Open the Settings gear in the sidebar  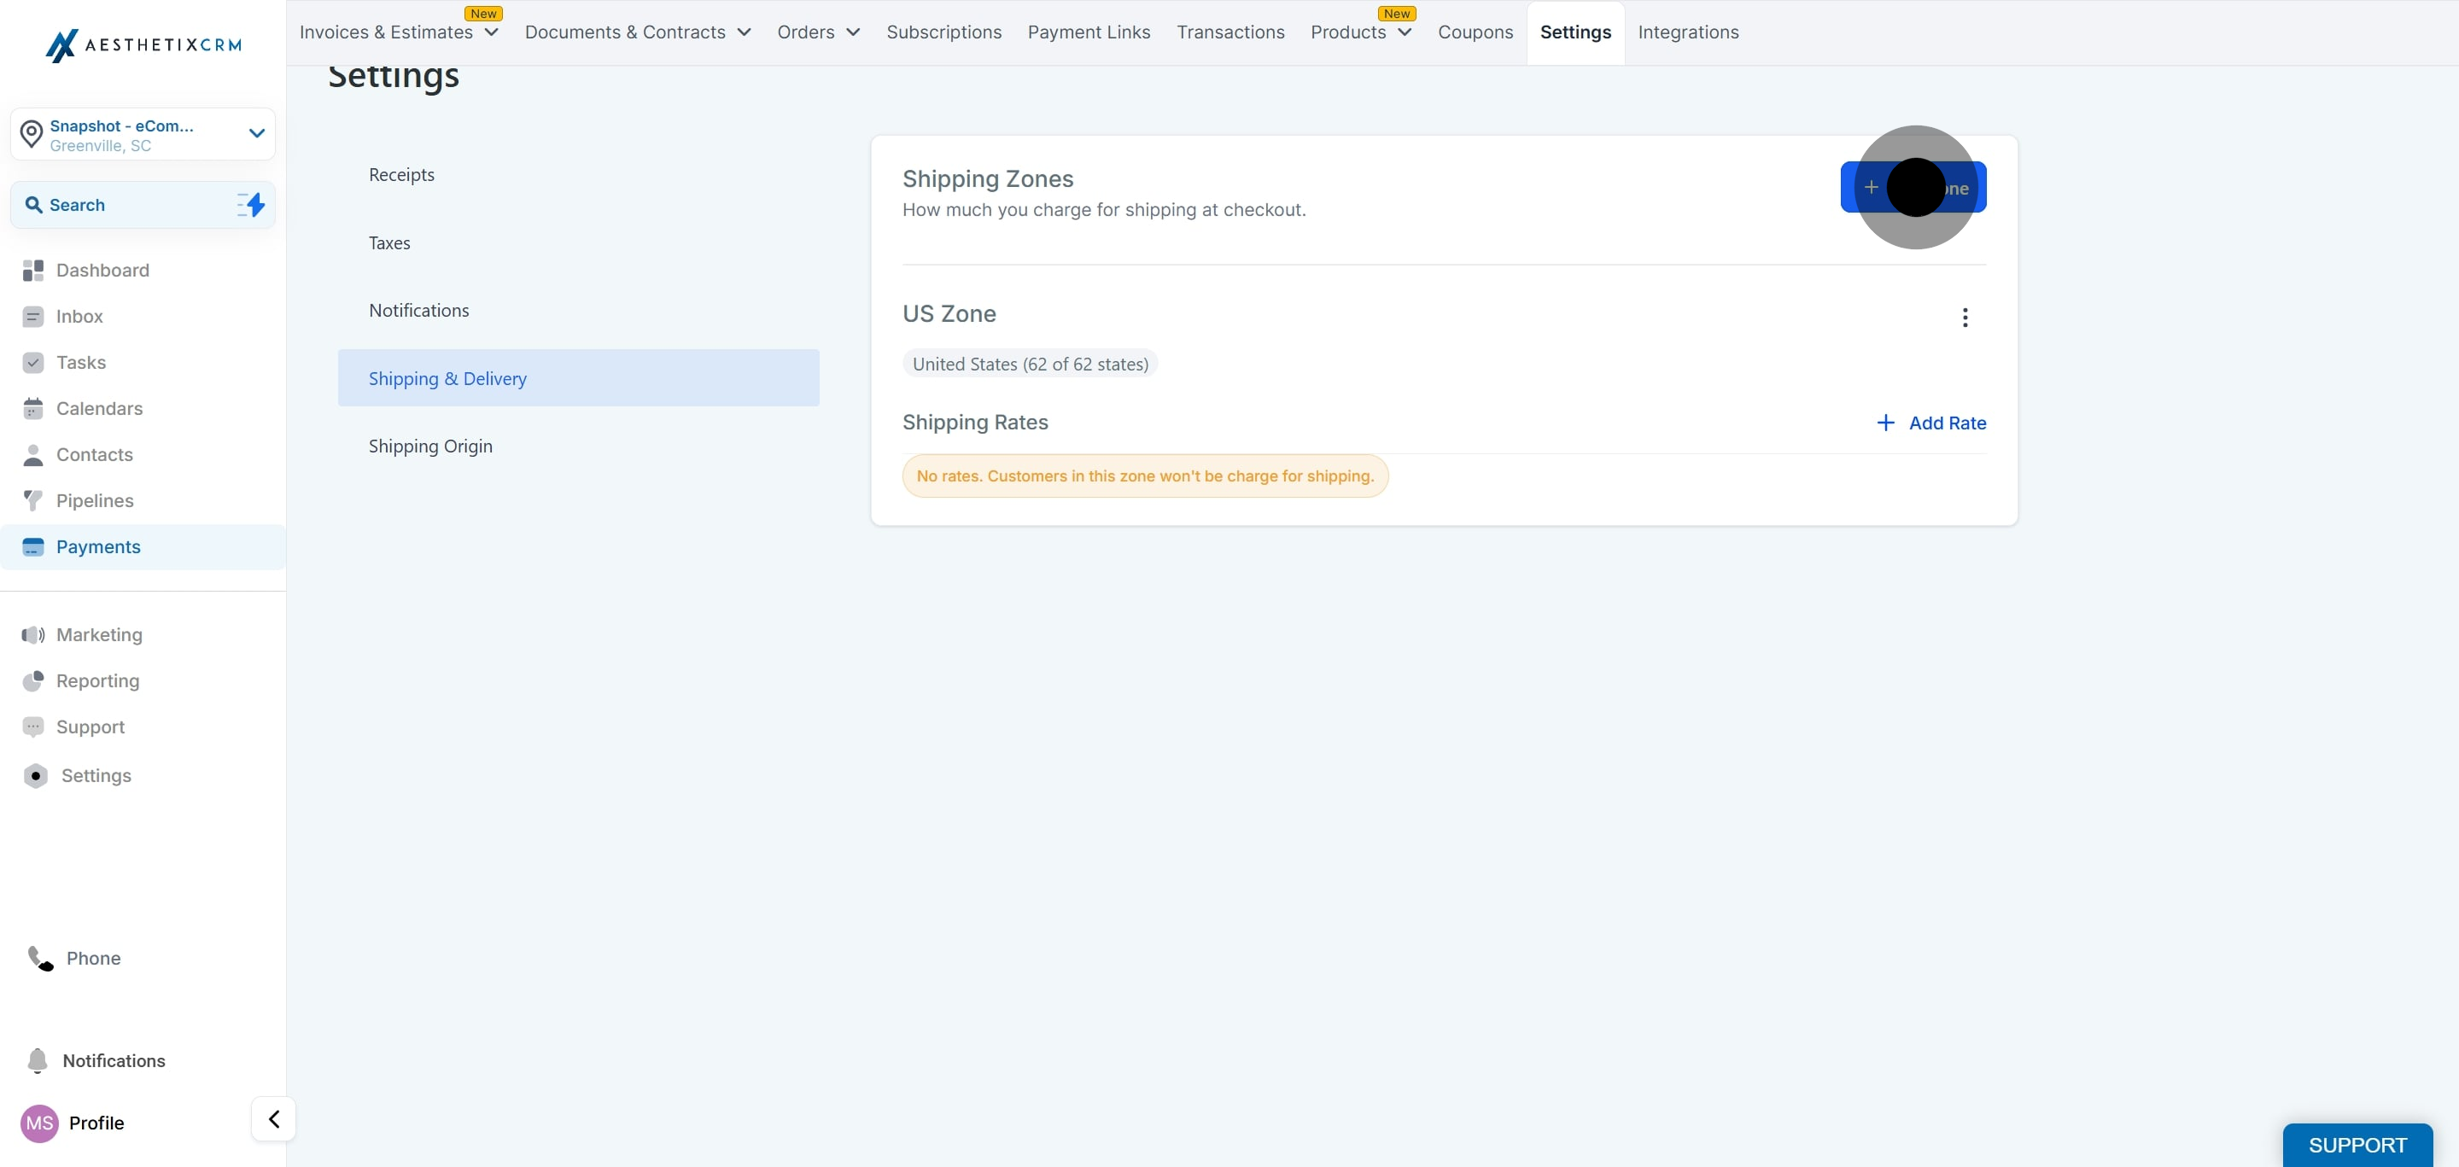coord(35,776)
